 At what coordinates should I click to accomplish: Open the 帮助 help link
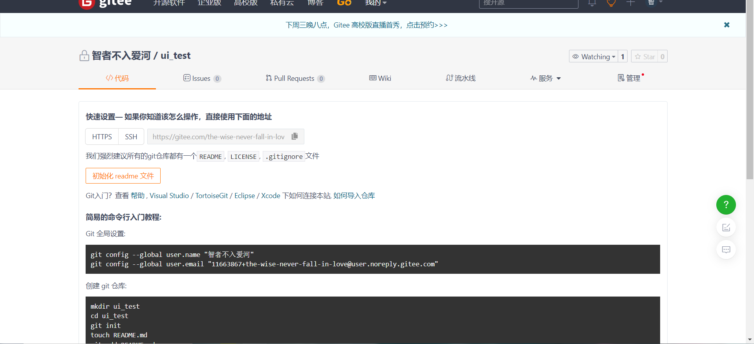tap(137, 196)
